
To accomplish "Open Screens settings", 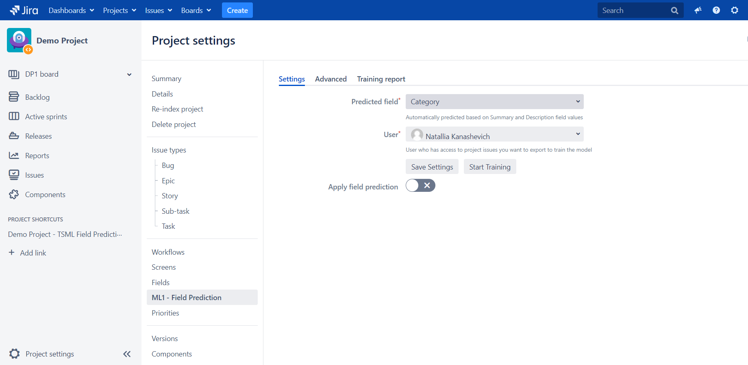I will [x=163, y=267].
